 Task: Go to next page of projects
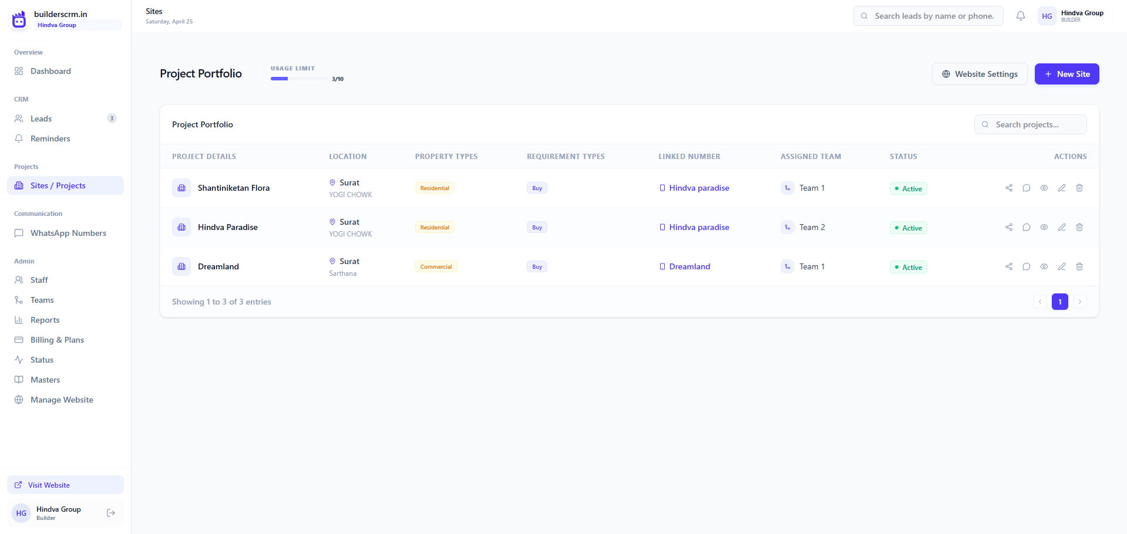1079,302
